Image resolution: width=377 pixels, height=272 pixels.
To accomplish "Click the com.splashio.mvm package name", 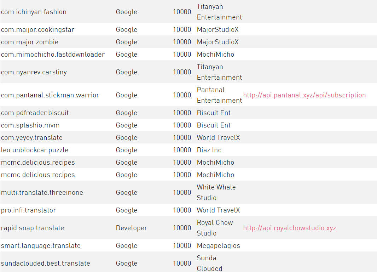I will (x=30, y=125).
